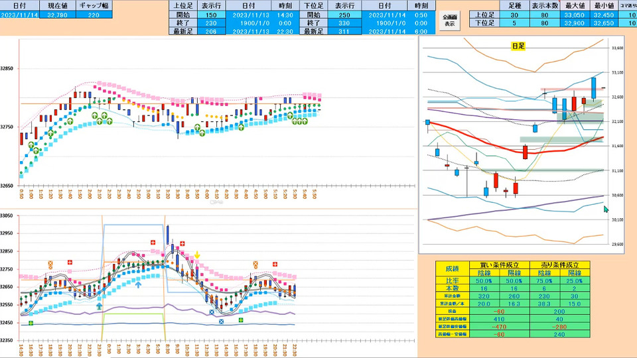Image resolution: width=637 pixels, height=358 pixels.
Task: Select the 75.0% ratio cell
Action: pyautogui.click(x=544, y=280)
